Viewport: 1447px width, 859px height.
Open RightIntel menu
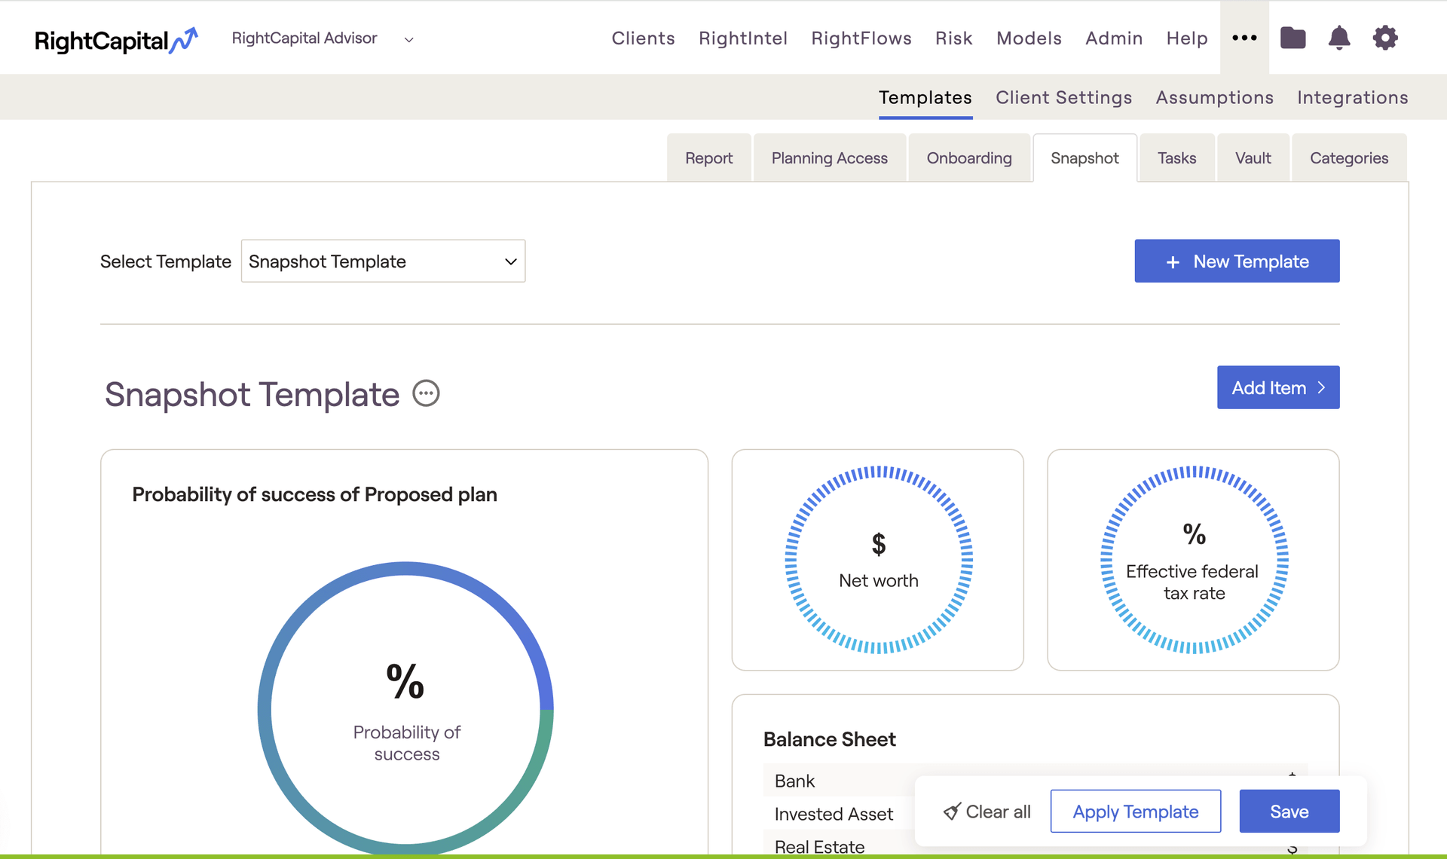[743, 38]
